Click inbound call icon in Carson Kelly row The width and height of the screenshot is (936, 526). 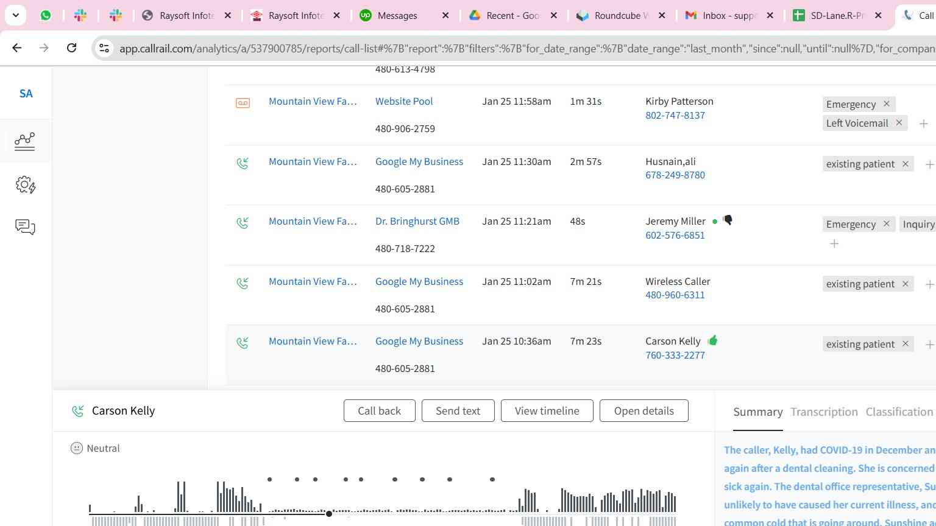pyautogui.click(x=243, y=343)
